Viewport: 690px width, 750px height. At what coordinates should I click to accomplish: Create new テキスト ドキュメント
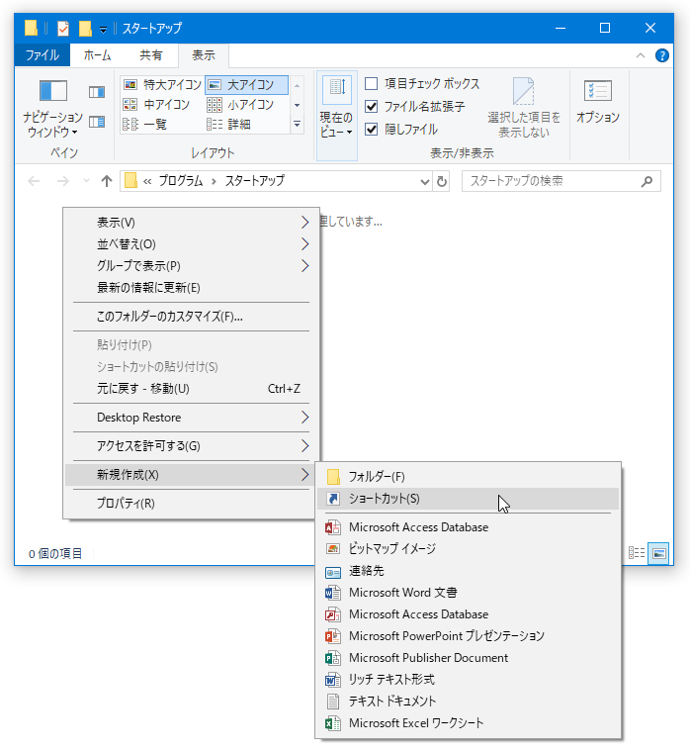tap(469, 702)
